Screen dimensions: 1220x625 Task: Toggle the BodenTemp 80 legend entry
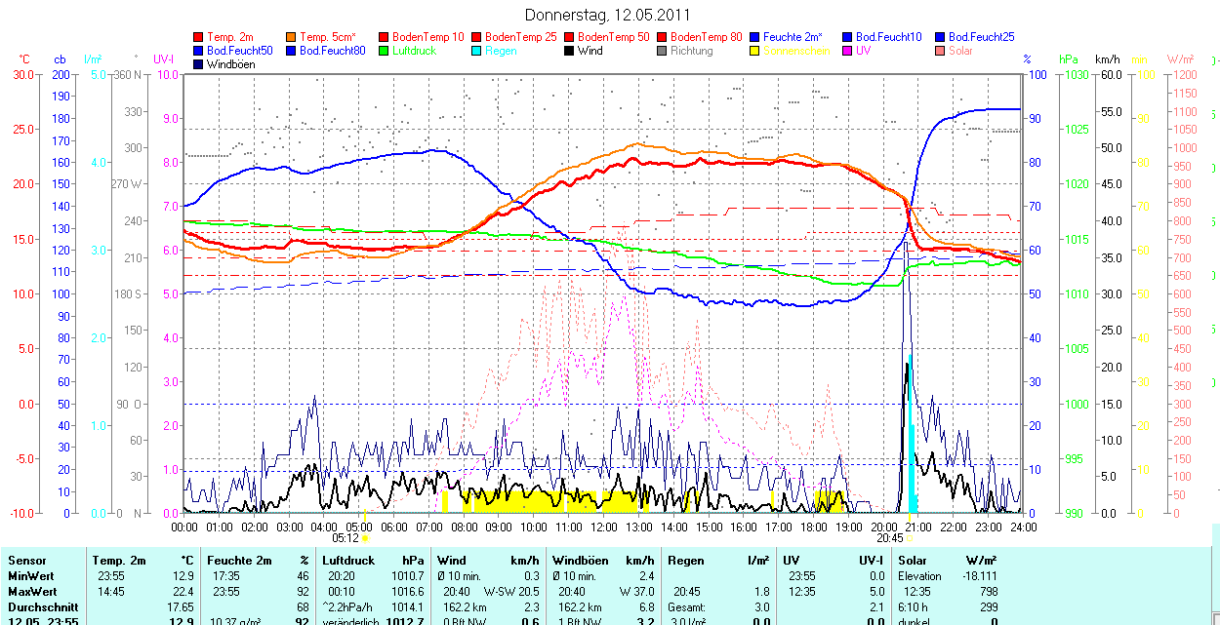tap(707, 37)
